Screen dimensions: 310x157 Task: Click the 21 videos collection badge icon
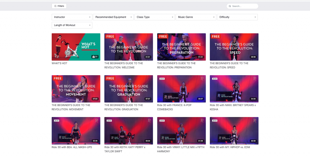95,57
